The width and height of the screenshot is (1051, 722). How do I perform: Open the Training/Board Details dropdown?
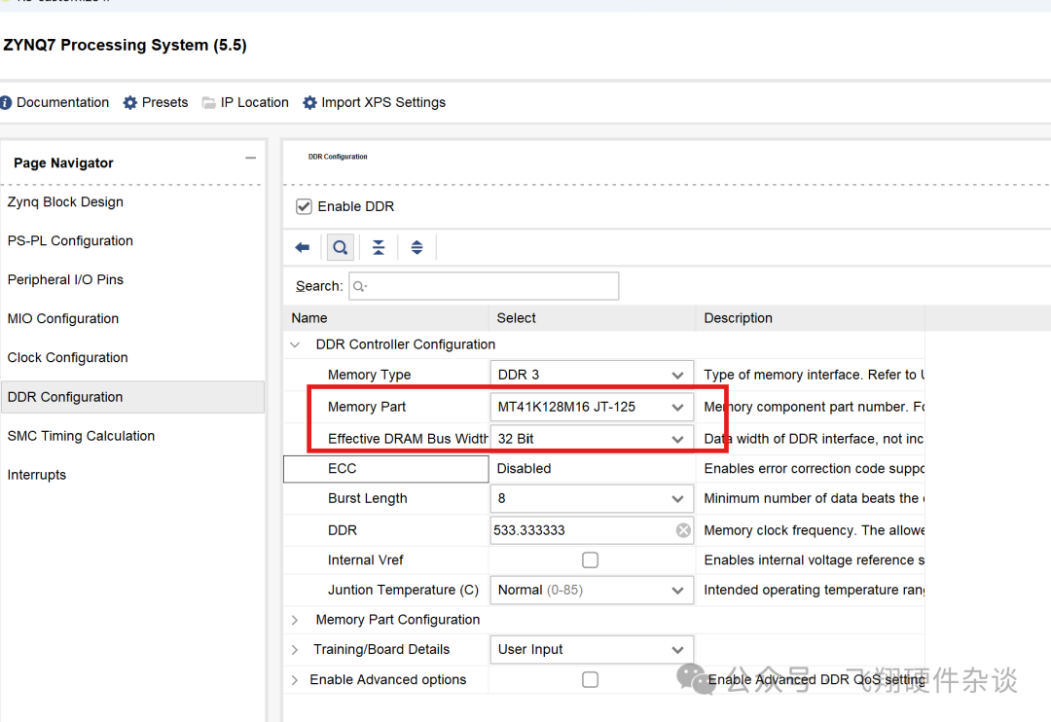[x=592, y=650]
